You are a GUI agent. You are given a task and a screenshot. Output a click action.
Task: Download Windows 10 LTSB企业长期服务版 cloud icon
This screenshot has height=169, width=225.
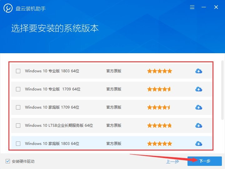199,125
